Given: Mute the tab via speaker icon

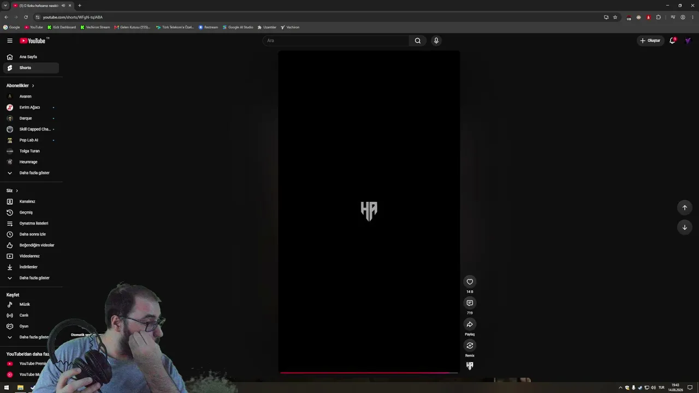Looking at the screenshot, I should click(63, 5).
